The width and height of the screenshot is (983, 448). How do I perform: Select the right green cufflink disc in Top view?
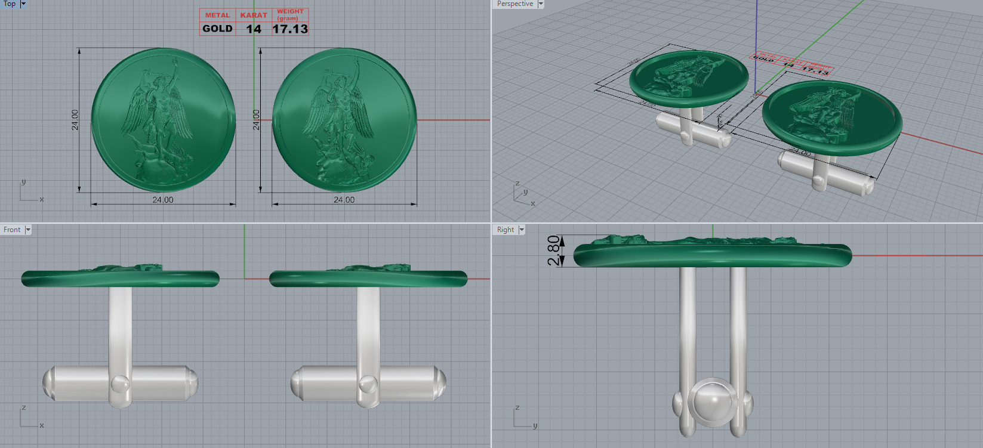coord(344,120)
